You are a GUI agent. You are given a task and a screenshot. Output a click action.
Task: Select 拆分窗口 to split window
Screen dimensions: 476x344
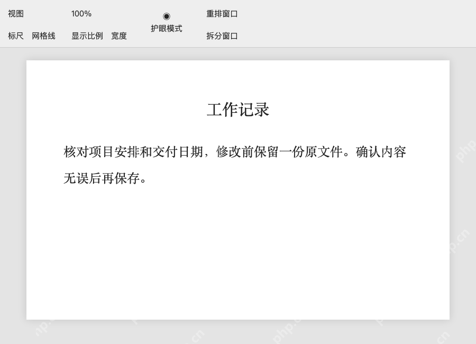click(222, 36)
